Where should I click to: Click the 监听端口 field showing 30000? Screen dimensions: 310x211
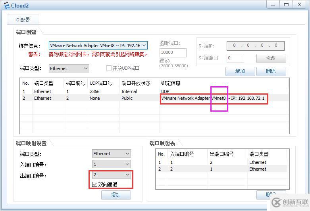[x=173, y=53]
